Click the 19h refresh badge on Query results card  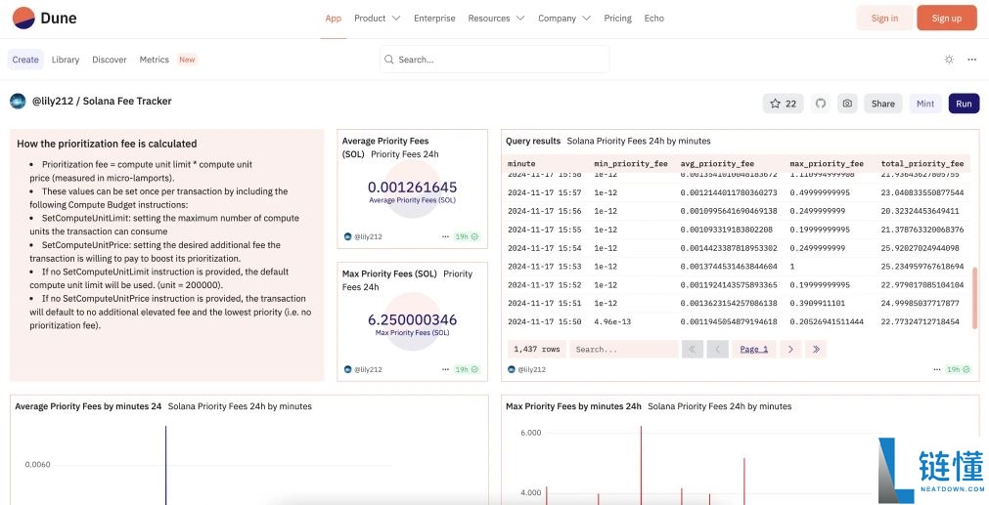[x=958, y=369]
